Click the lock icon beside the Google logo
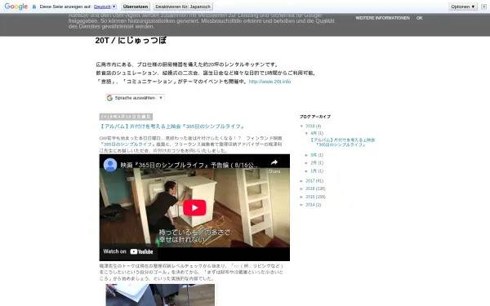490x306 pixels. 34,7
